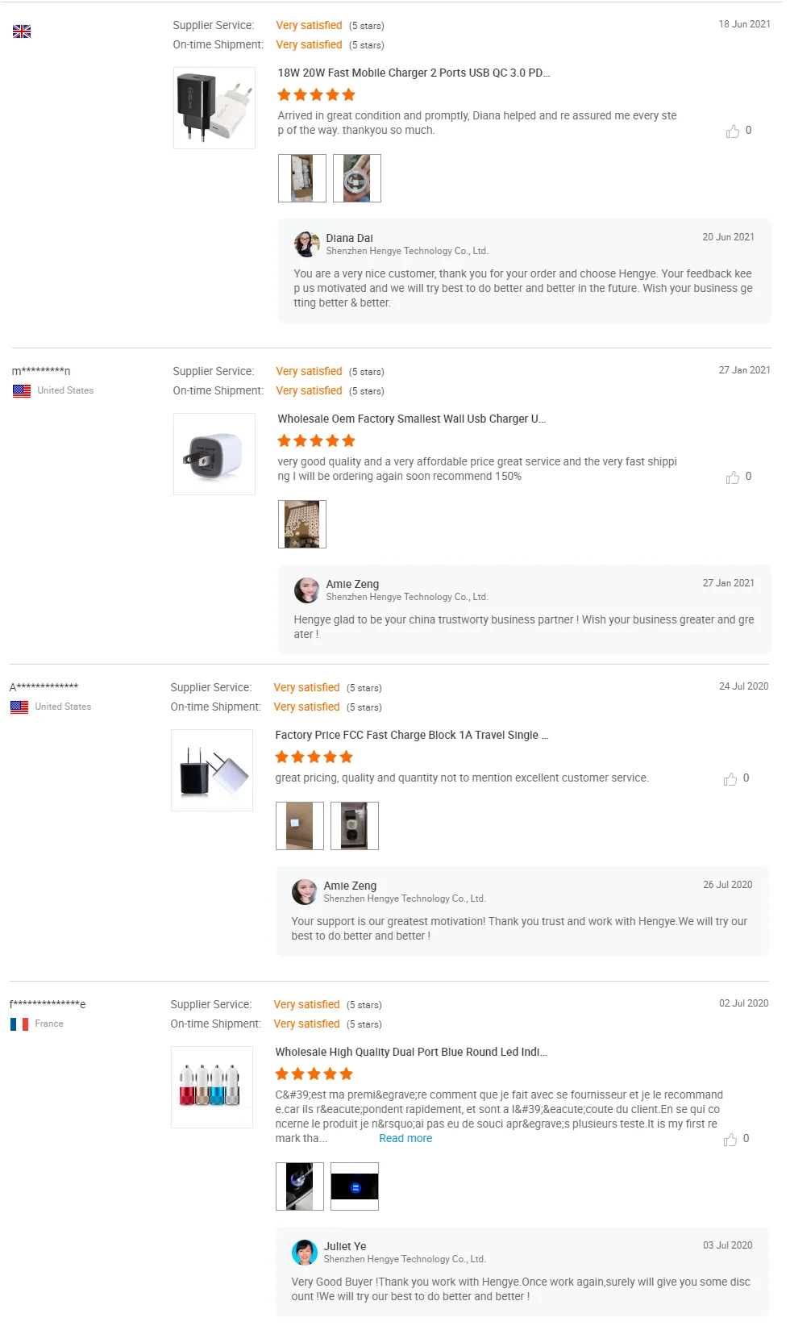Click thumbs-up on the French review
Screen dimensions: 790x1326
(x=730, y=1140)
